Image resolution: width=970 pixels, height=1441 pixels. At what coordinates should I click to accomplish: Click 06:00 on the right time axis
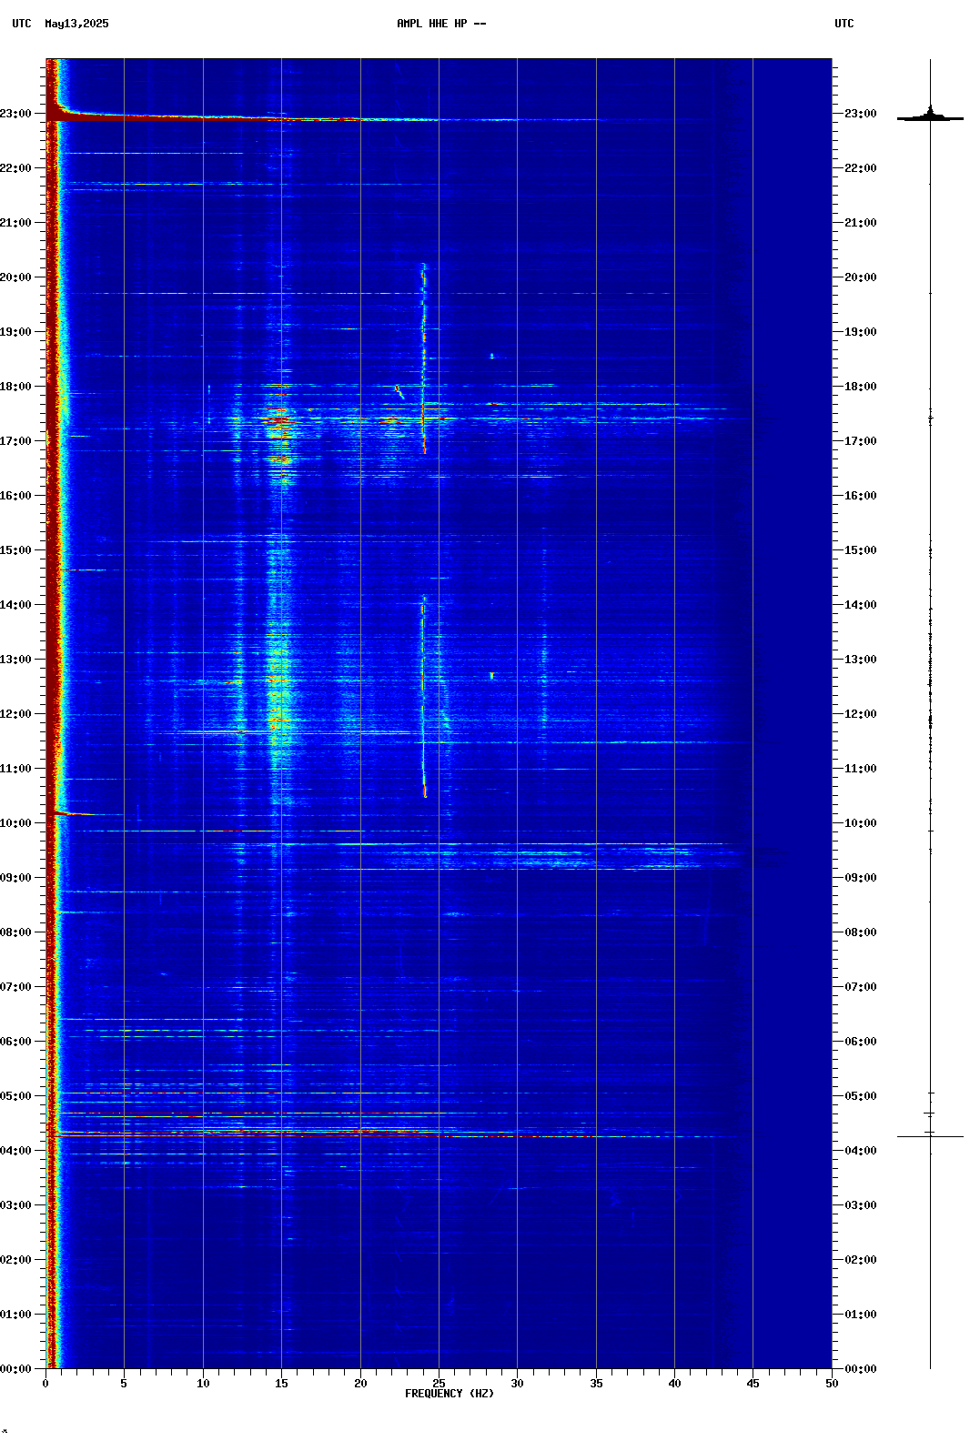coord(861,1042)
